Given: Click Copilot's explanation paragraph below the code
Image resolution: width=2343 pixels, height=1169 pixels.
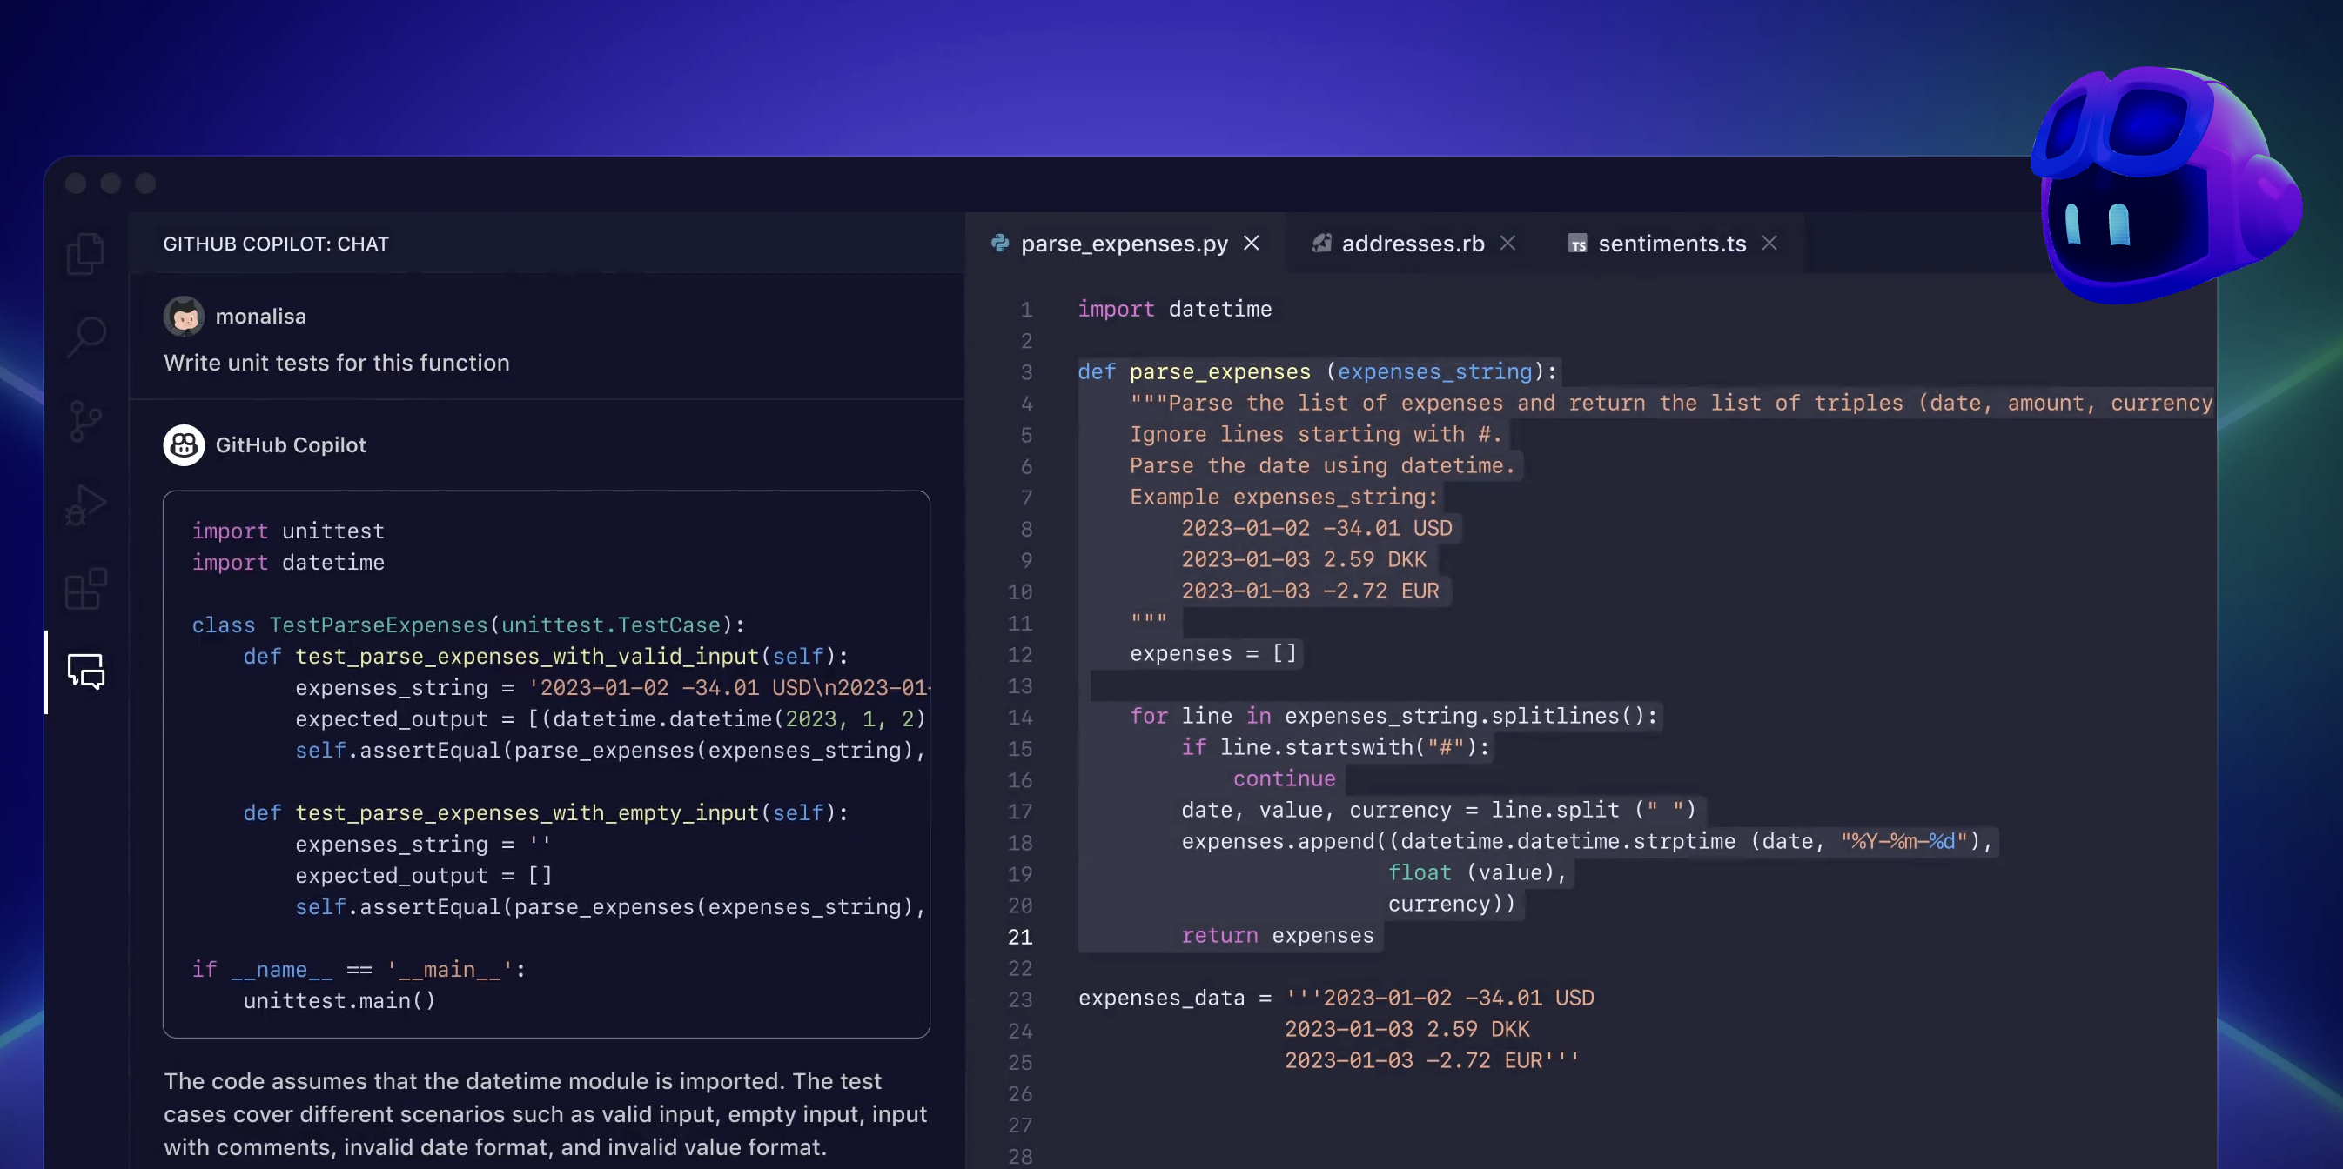Looking at the screenshot, I should pos(545,1114).
